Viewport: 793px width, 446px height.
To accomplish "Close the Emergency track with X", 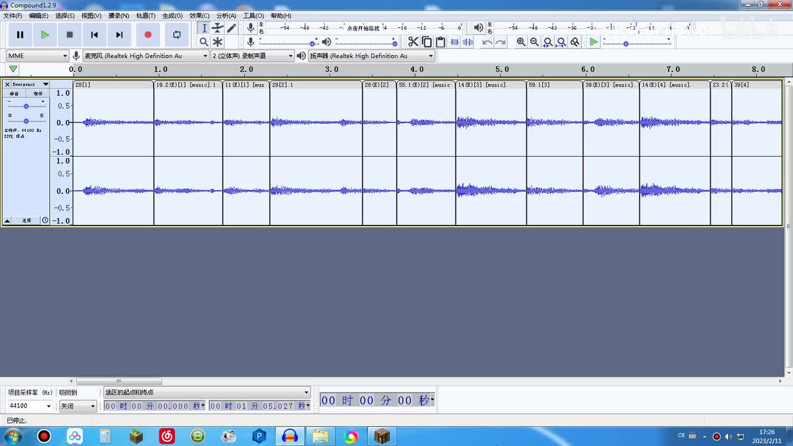I will pyautogui.click(x=7, y=84).
